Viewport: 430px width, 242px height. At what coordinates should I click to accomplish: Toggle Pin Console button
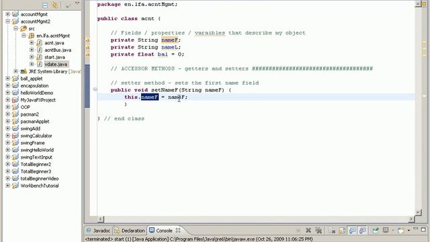point(376,230)
